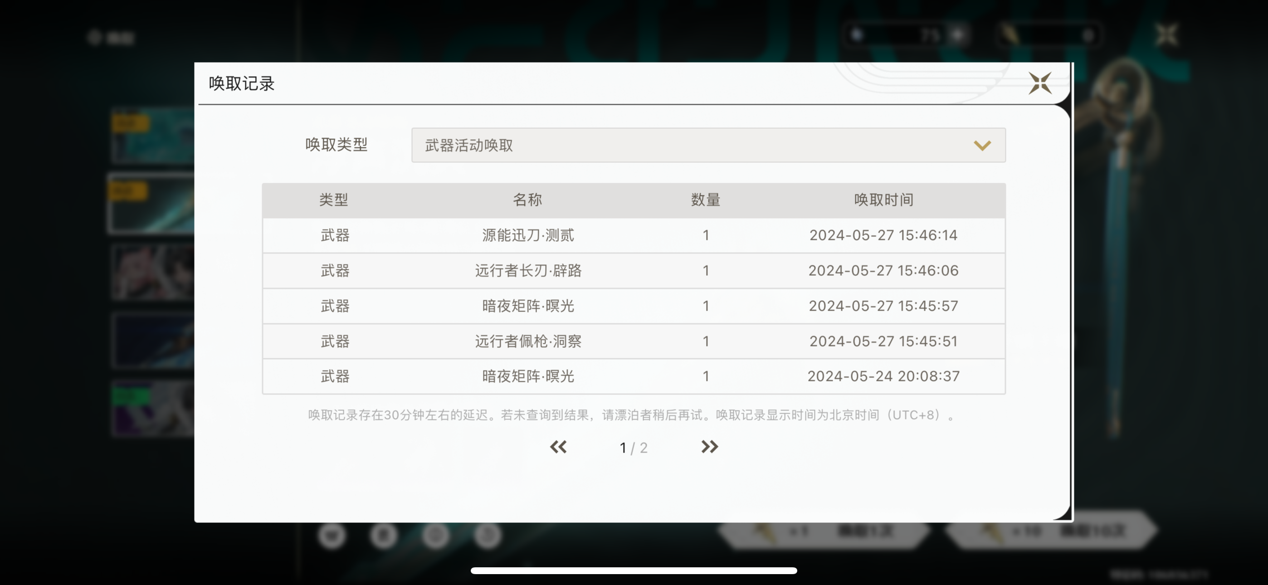Select the second highlighted banner thumbnail
This screenshot has height=585, width=1268.
[x=152, y=203]
